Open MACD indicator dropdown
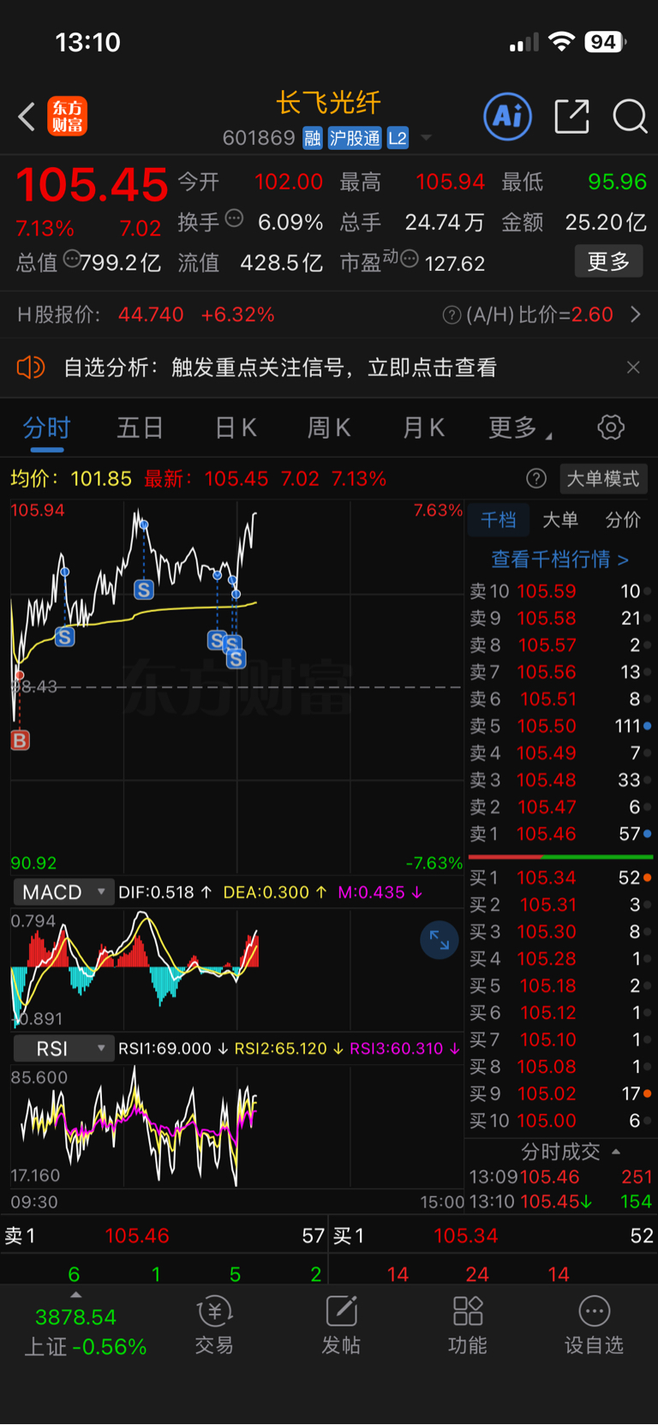Screen dimensions: 658x1425 (x=64, y=892)
